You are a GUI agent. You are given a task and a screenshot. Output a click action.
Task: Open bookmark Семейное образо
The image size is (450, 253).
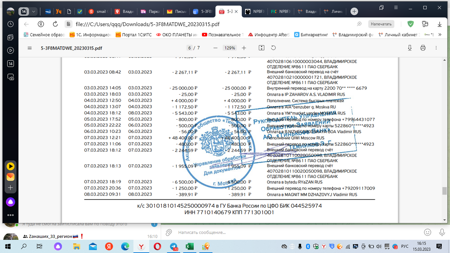44,35
